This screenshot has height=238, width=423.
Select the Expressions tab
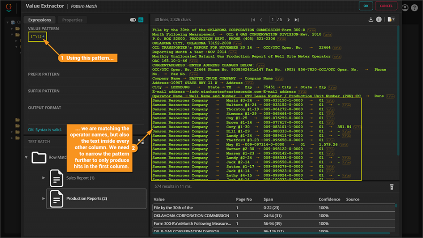39,20
